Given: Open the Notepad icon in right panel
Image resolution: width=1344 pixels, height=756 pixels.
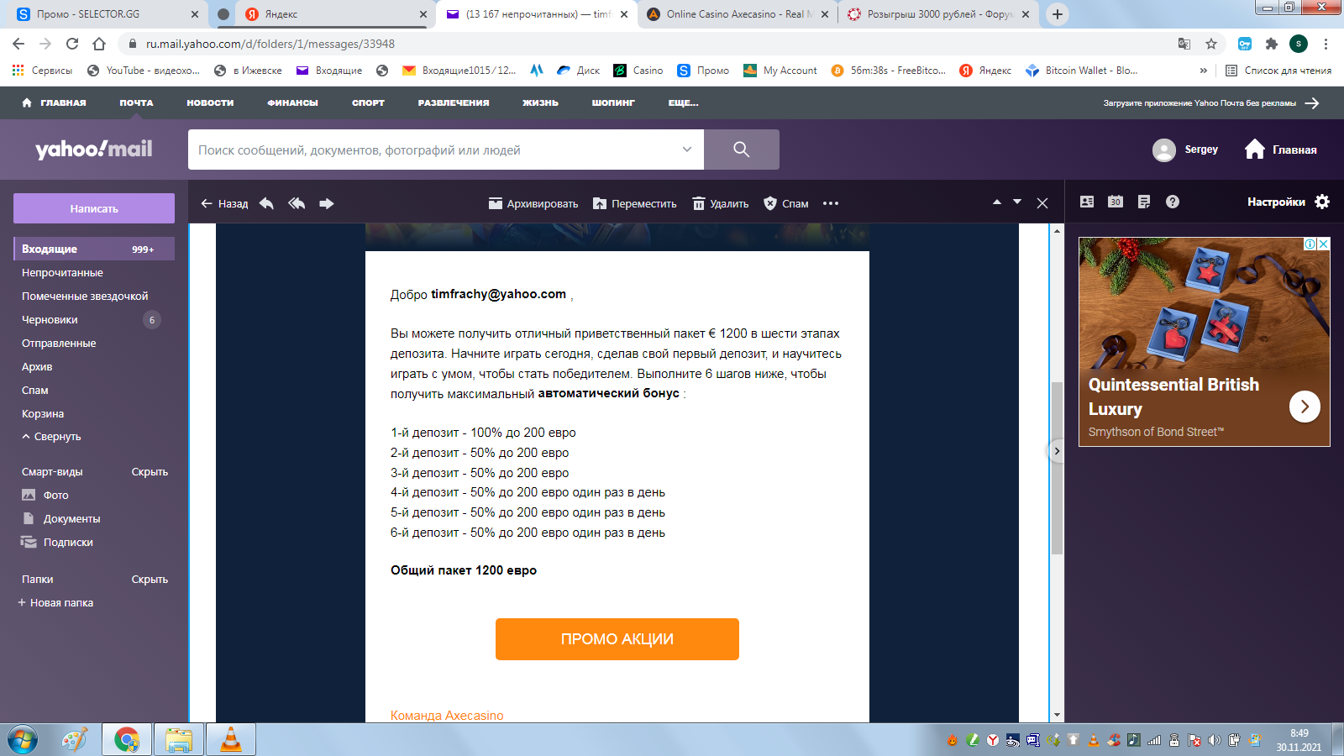Looking at the screenshot, I should [1144, 202].
